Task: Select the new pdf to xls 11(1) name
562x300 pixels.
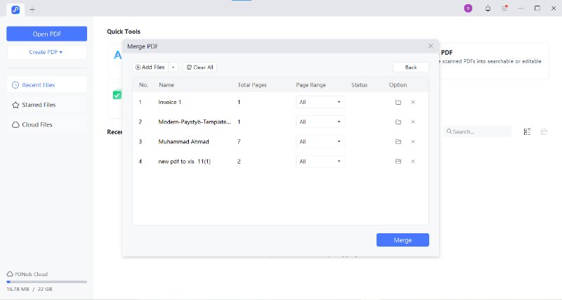Action: tap(184, 162)
